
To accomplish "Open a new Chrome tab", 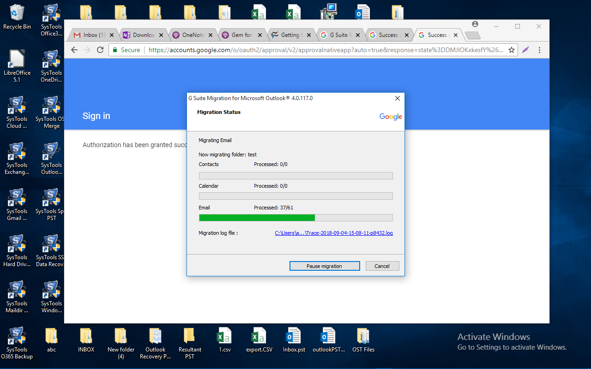I will point(472,36).
